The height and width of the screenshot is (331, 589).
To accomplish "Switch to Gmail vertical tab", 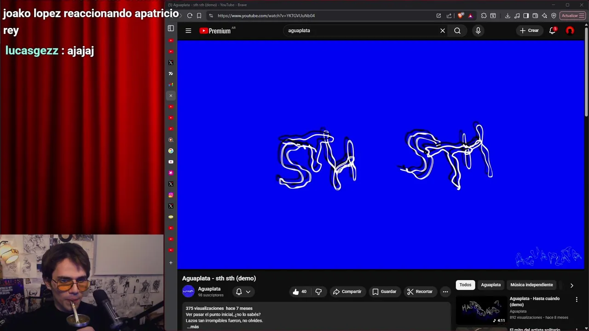I will tap(171, 85).
